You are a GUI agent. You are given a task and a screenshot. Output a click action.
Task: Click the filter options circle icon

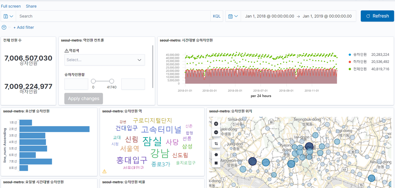pos(4,27)
